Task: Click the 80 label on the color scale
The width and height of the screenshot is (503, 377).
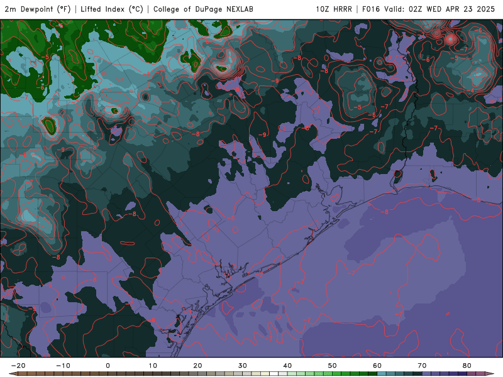Action: [x=467, y=366]
